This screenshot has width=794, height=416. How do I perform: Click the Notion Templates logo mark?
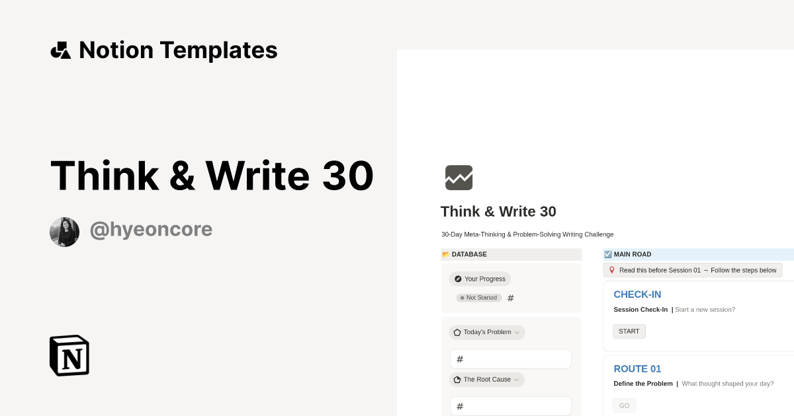[x=60, y=50]
